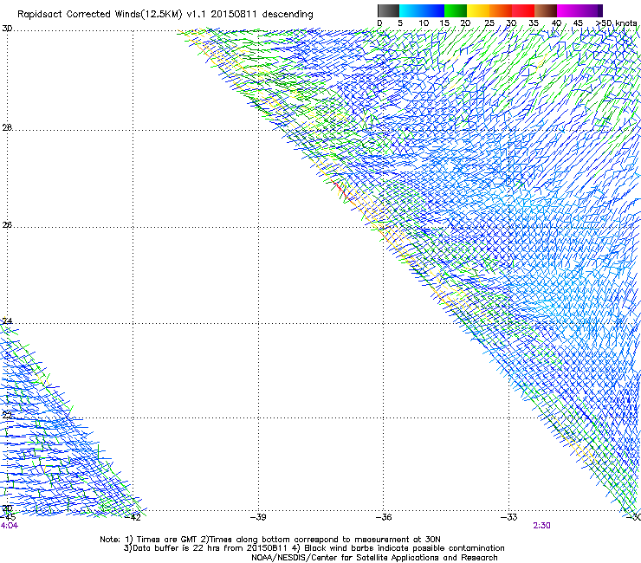
Task: Click the '24' latitude axis label
Action: coord(7,321)
